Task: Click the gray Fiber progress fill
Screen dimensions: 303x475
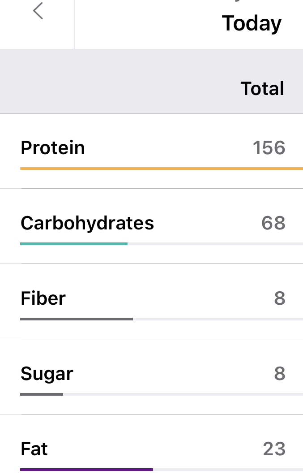Action: [x=77, y=319]
